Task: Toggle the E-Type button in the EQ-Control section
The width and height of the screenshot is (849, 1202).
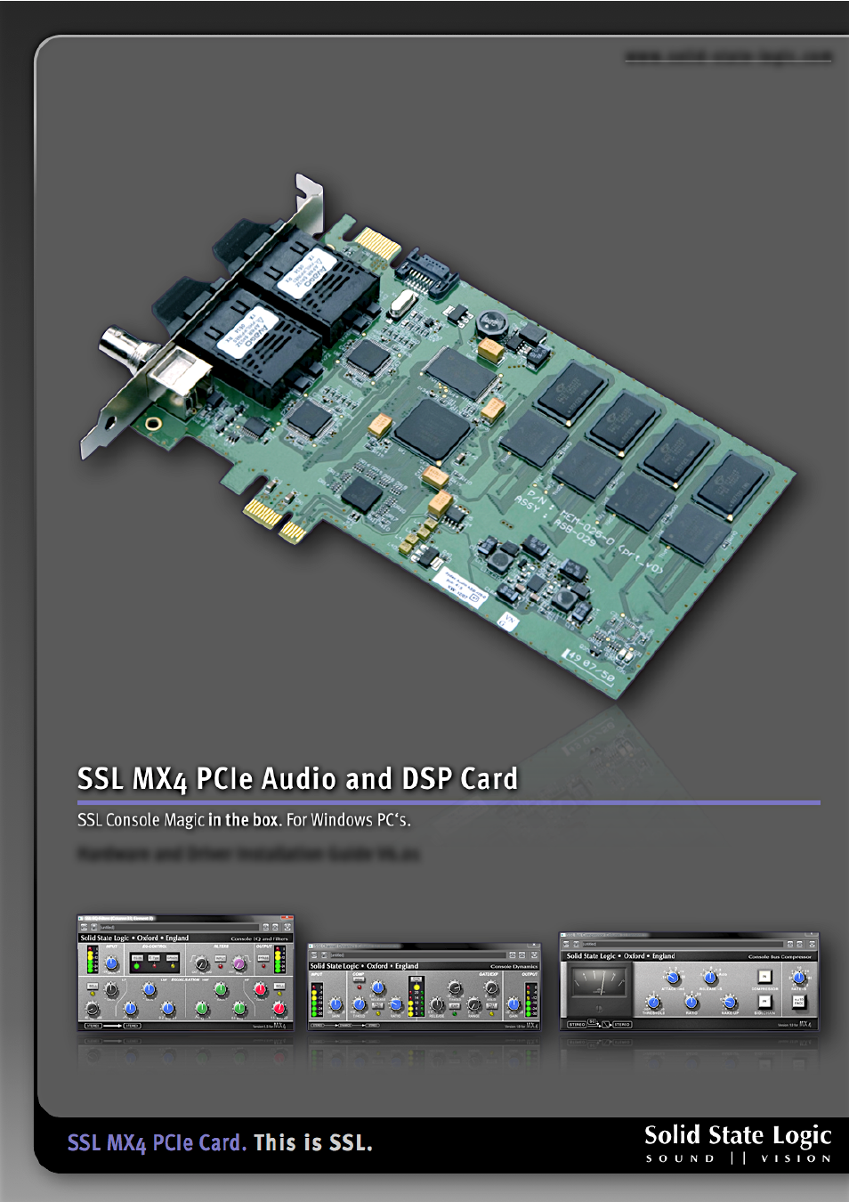Action: [x=154, y=958]
